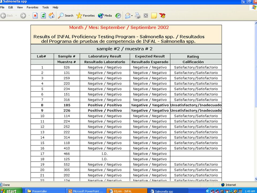Screen dimensions: 257x193
Task: Open the Search pane
Action: click(x=66, y=16)
